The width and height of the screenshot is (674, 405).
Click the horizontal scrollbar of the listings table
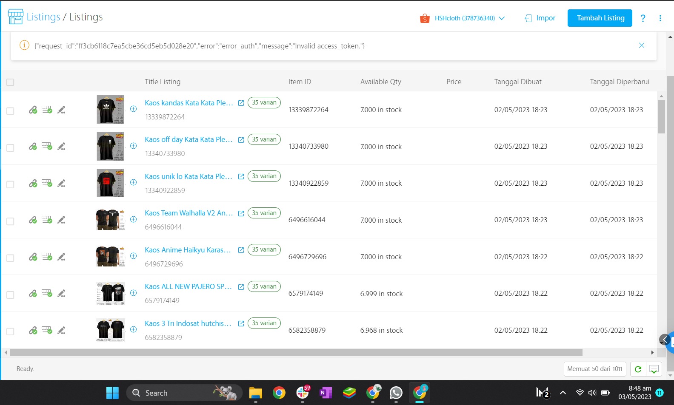[x=296, y=353]
